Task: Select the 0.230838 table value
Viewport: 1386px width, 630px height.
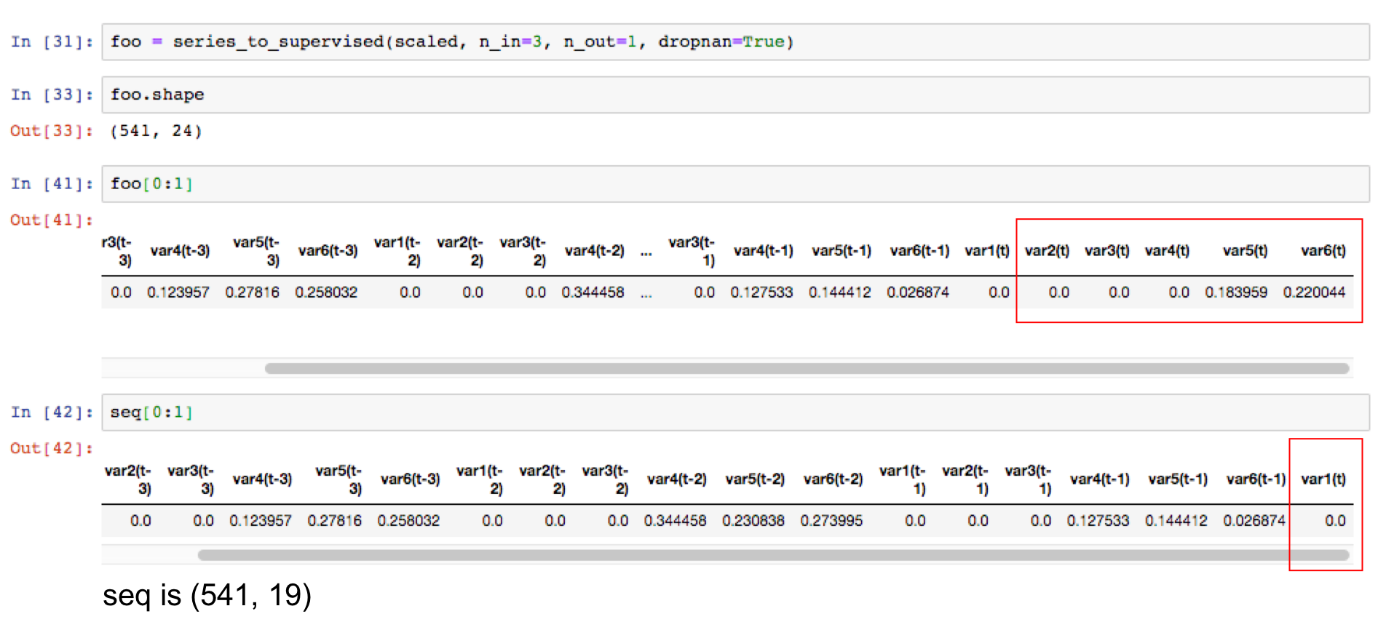Action: point(753,521)
